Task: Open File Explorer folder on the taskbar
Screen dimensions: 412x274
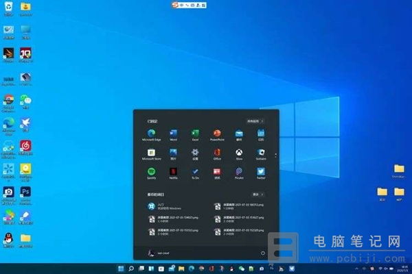Action: click(x=181, y=269)
